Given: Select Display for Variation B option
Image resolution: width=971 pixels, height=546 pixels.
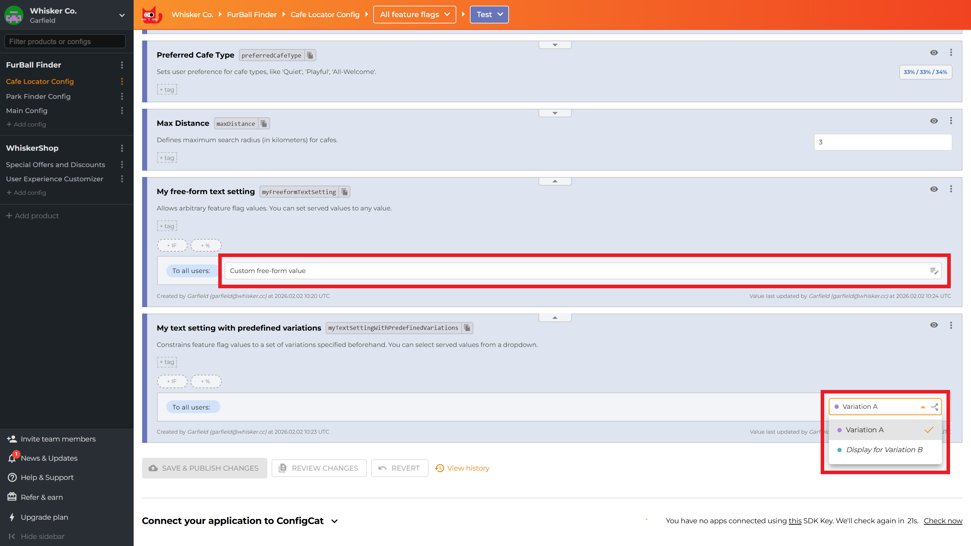Looking at the screenshot, I should [x=884, y=449].
